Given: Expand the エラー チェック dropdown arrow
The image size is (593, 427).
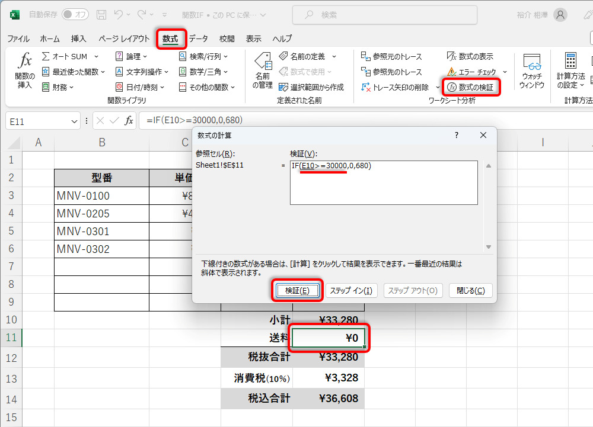Looking at the screenshot, I should (x=505, y=72).
